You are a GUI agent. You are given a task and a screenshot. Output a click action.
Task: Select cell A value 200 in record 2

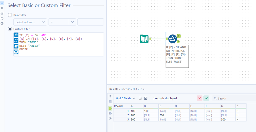coord(137,115)
